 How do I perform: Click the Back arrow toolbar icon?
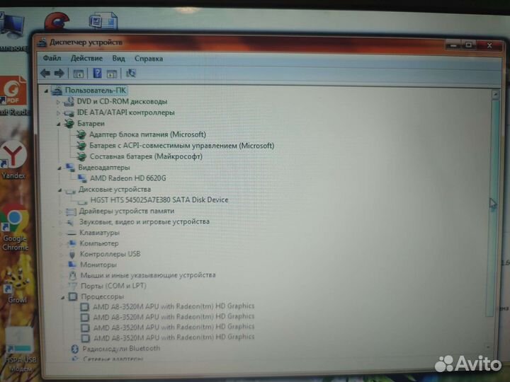point(45,74)
